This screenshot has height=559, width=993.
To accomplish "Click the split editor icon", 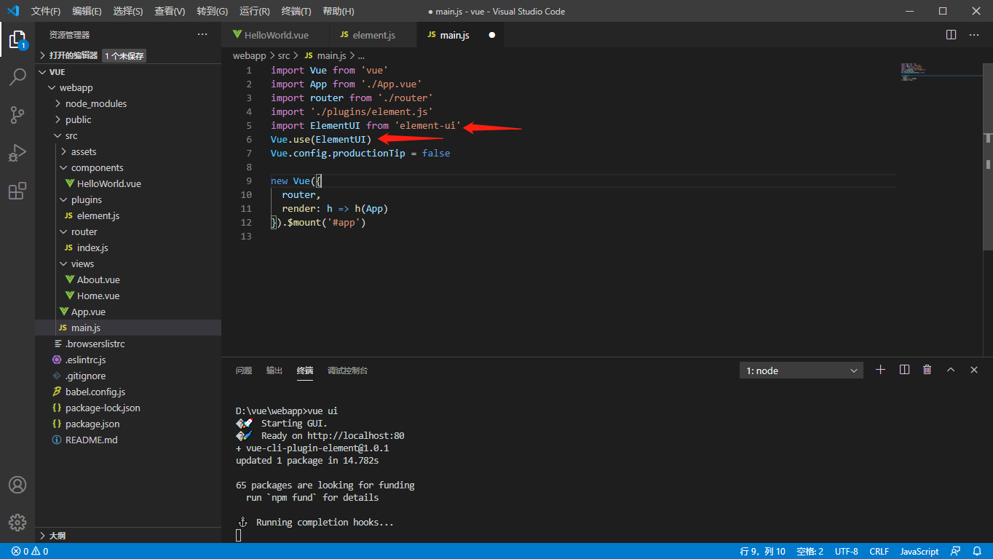I will tap(951, 34).
